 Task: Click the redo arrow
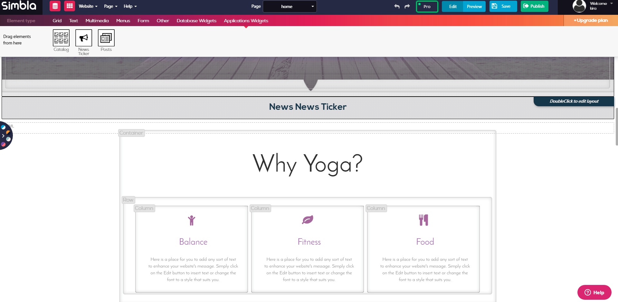(407, 6)
